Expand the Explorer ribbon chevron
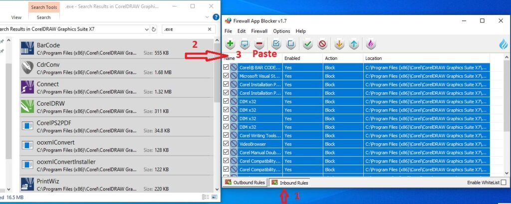Viewport: 511px width, 204px height. [207, 17]
